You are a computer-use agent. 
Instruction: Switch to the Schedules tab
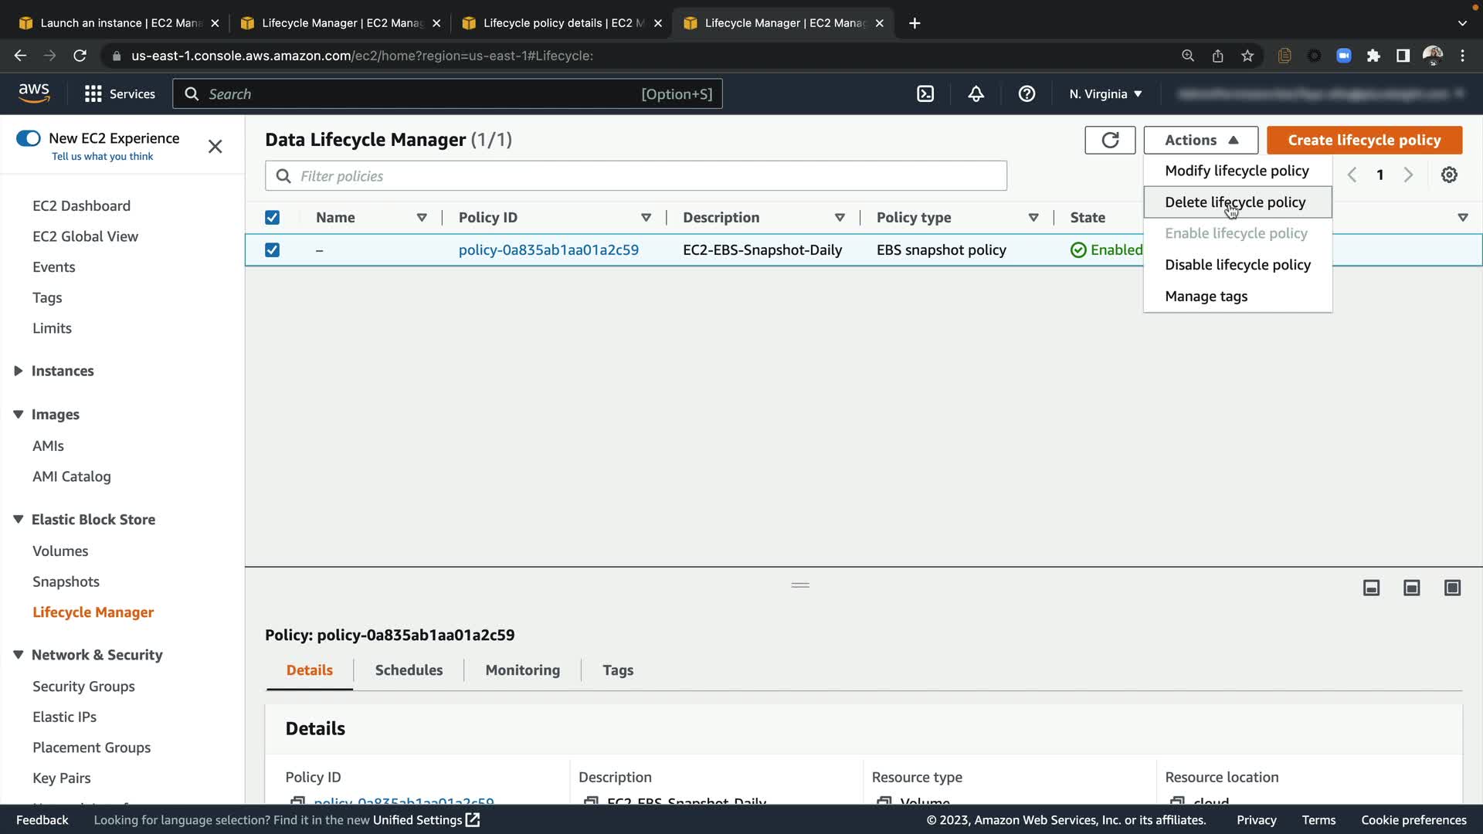point(409,670)
